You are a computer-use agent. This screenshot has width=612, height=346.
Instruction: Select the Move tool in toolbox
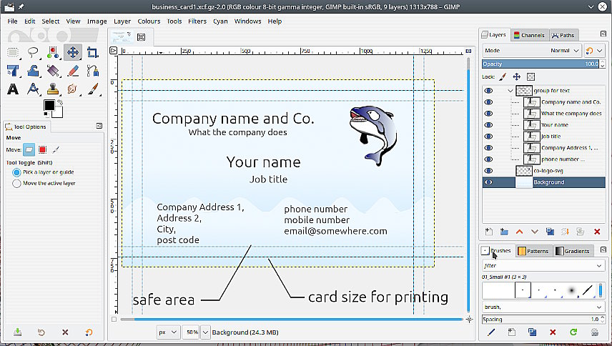[x=73, y=52]
